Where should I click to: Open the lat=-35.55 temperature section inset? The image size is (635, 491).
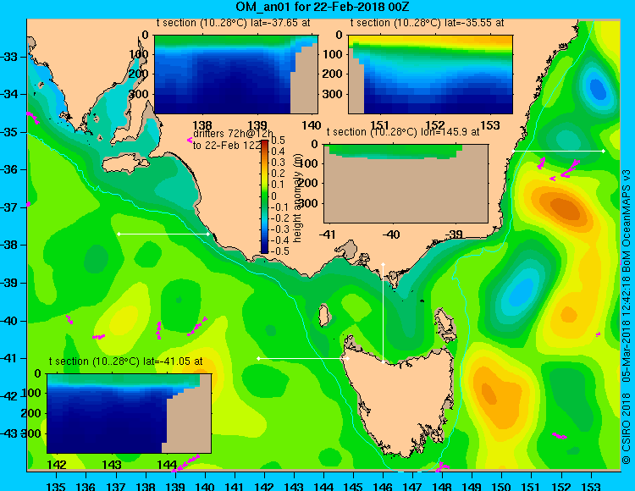coord(430,74)
